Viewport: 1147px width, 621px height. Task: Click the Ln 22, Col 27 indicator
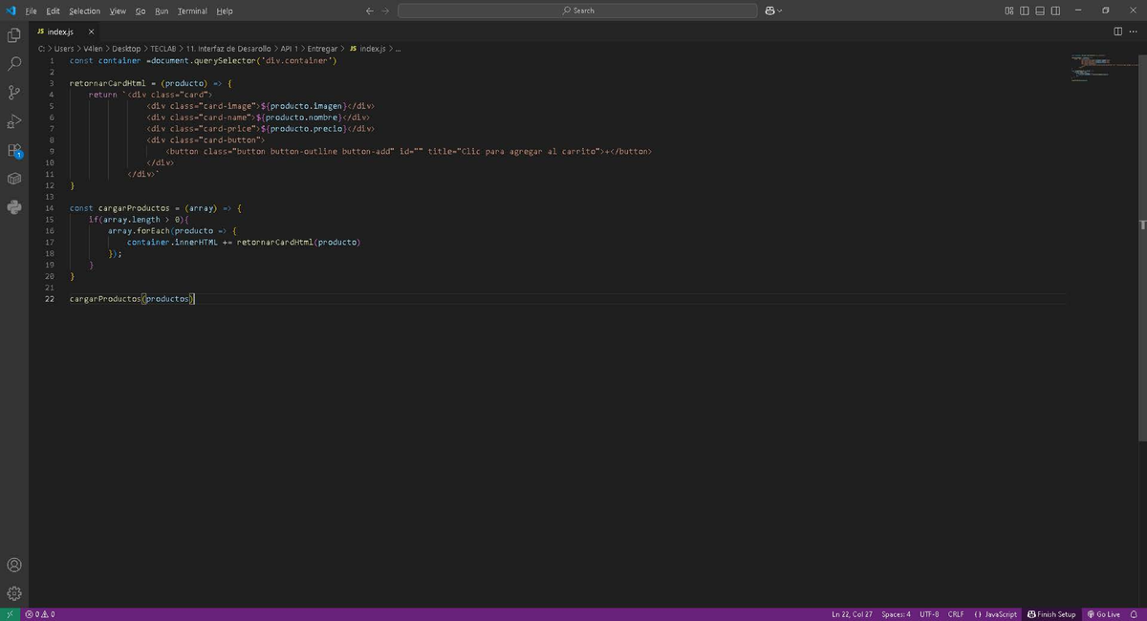click(x=852, y=614)
